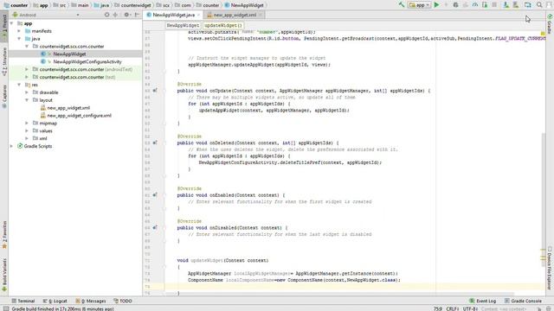Viewport: 554px width, 311px height.
Task: Click override gutter icon beside onDeleted method
Action: 155,143
